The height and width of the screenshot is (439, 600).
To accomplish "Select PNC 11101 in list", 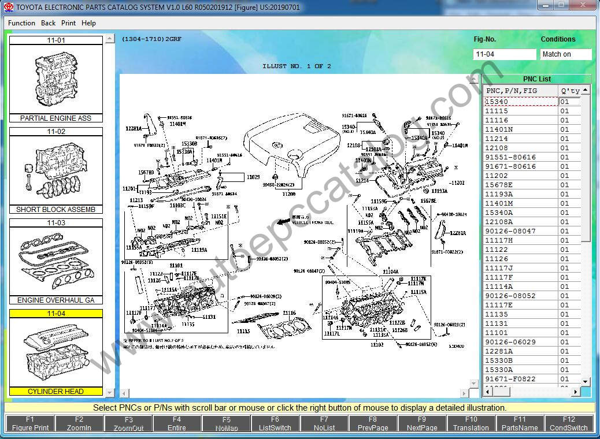I will (532, 333).
